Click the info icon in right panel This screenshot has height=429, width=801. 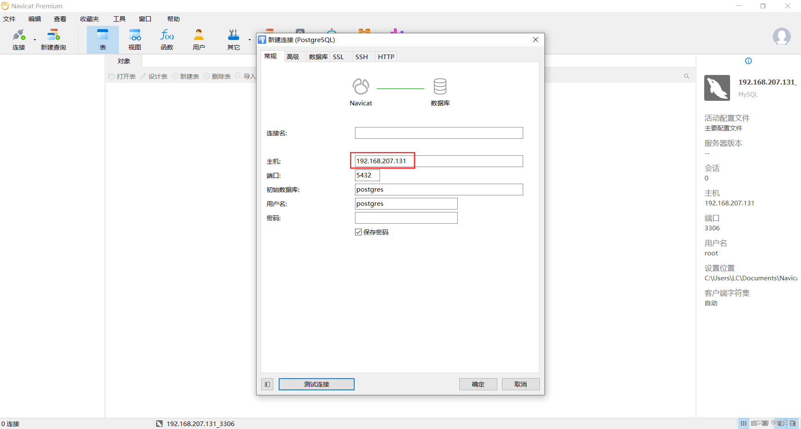(748, 61)
